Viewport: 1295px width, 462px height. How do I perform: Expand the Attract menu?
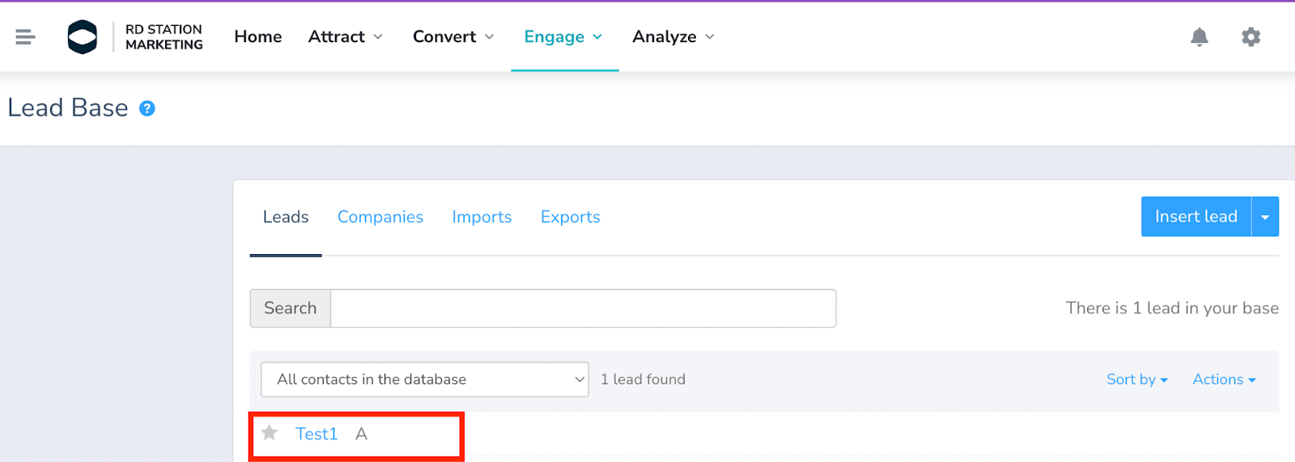pos(346,37)
